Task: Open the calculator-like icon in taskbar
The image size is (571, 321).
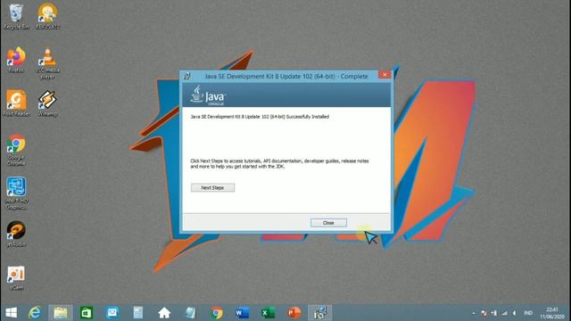Action: tap(138, 313)
